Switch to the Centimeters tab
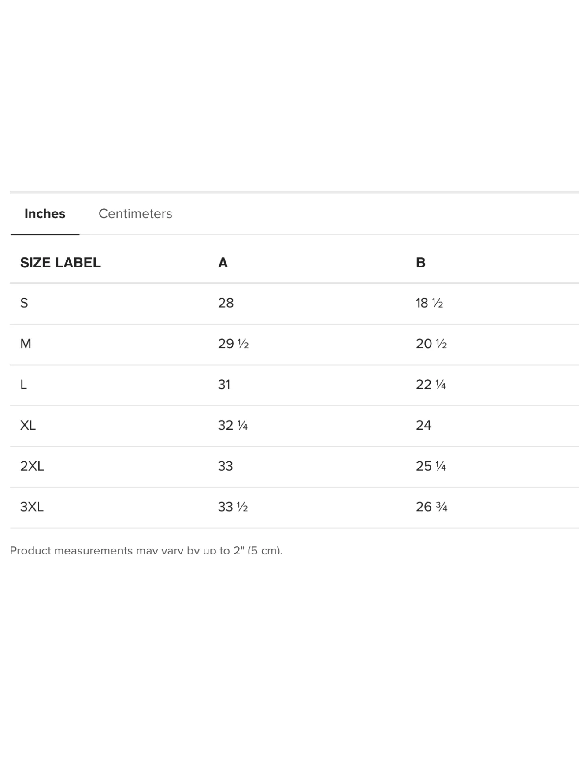Image resolution: width=579 pixels, height=772 pixels. tap(135, 214)
